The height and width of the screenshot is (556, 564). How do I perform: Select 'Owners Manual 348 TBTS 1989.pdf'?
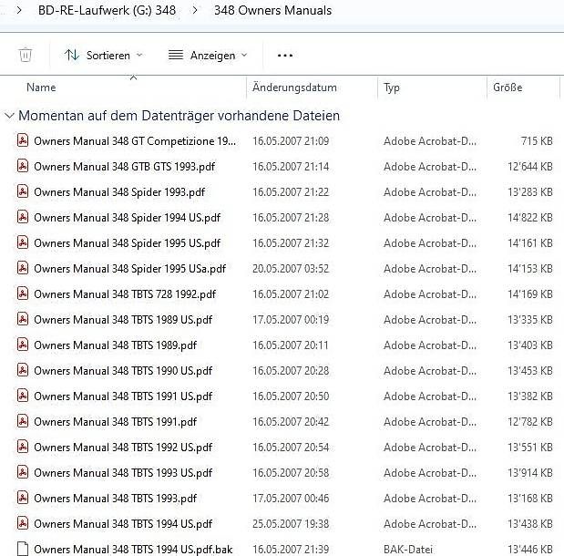pyautogui.click(x=115, y=345)
